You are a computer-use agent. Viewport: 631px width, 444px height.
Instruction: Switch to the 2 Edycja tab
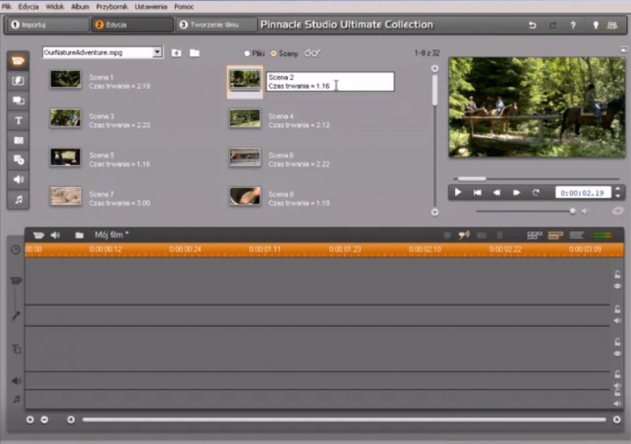(132, 24)
